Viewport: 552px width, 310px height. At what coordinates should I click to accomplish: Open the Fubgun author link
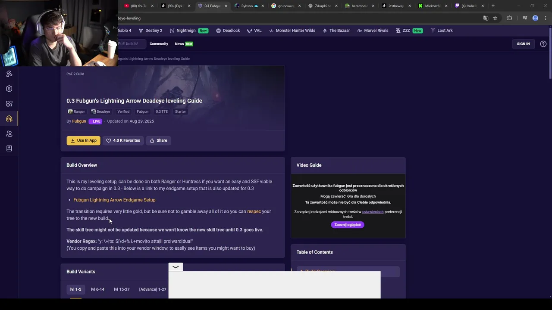pyautogui.click(x=79, y=121)
